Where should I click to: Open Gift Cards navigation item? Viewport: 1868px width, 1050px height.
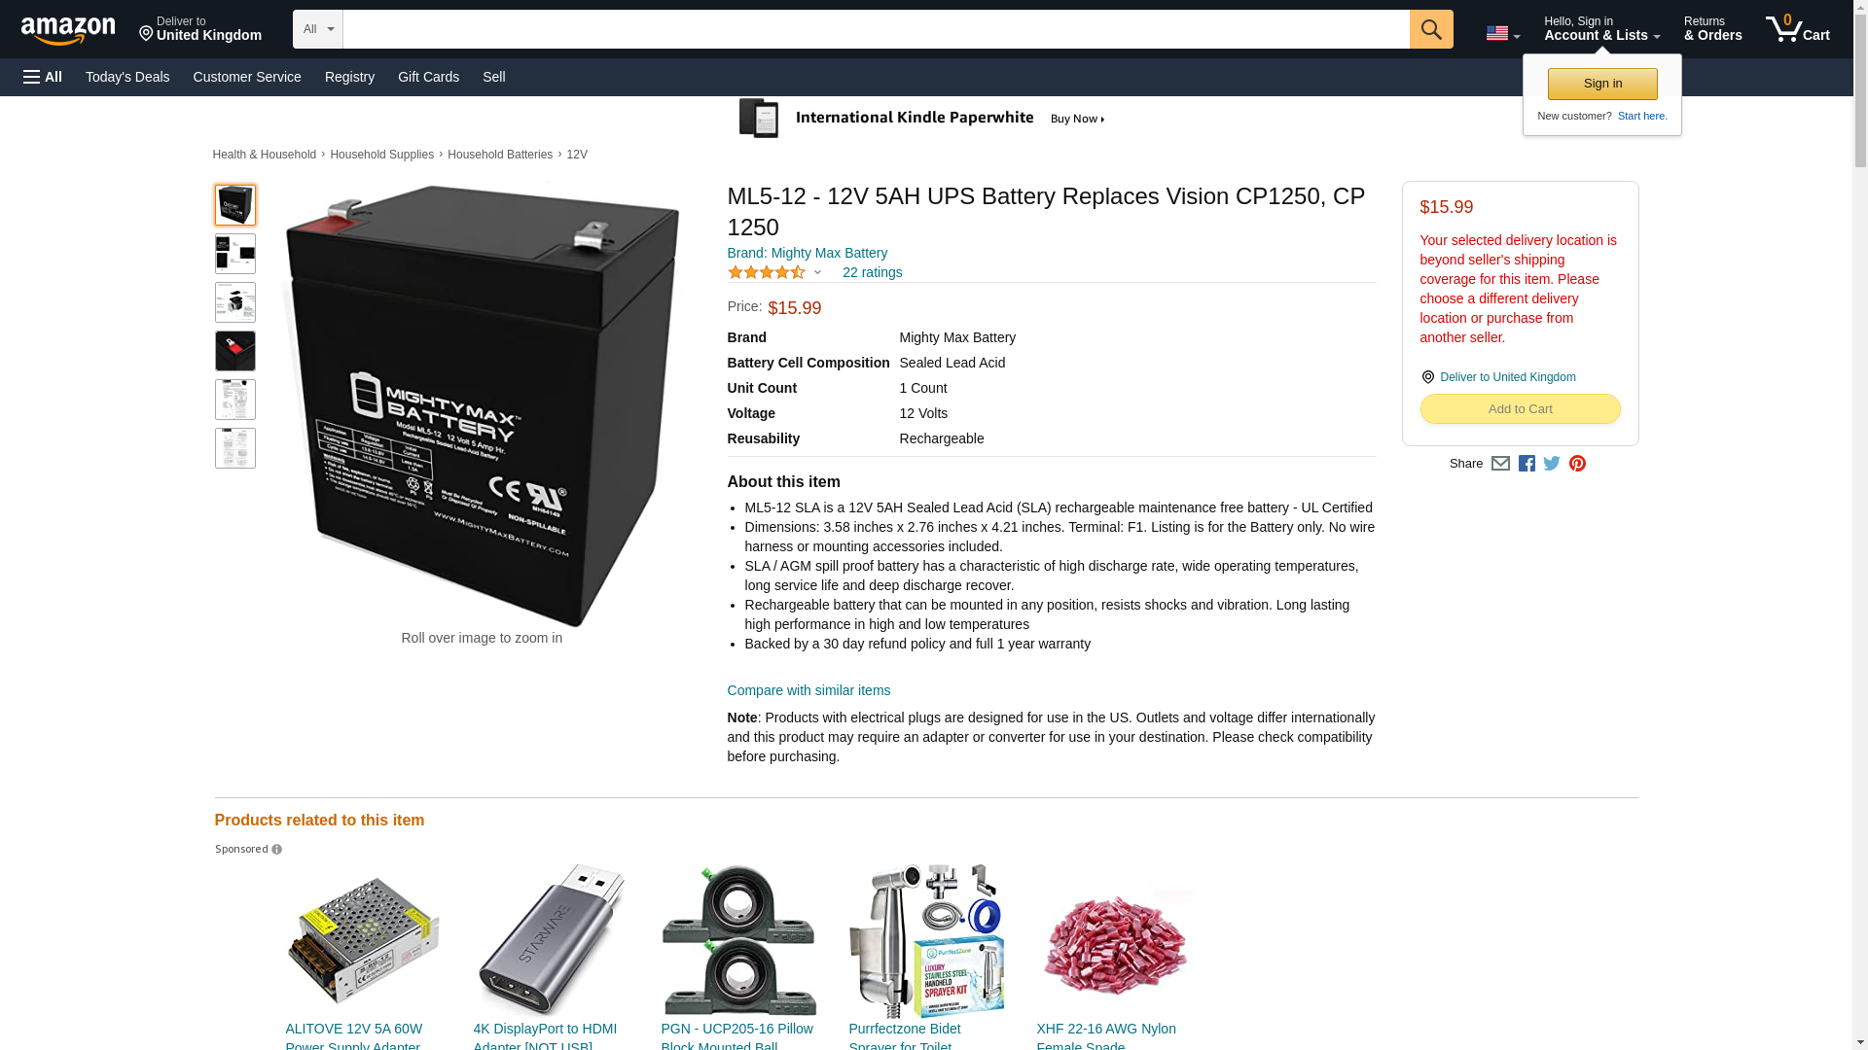click(x=428, y=77)
